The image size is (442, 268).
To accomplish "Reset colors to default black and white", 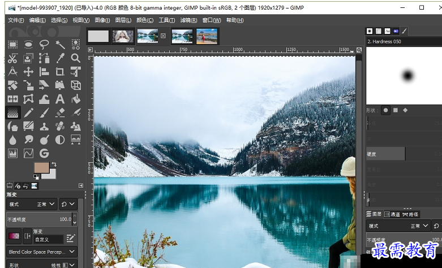I will tap(36, 177).
